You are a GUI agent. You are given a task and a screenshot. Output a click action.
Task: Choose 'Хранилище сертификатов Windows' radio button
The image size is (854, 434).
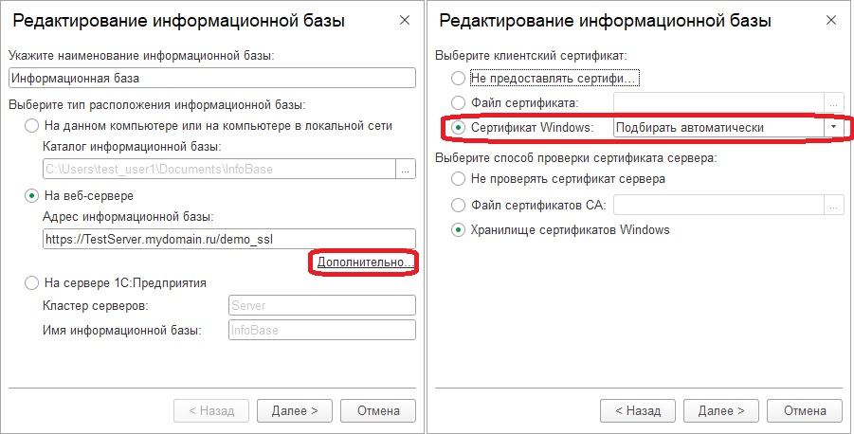point(460,229)
